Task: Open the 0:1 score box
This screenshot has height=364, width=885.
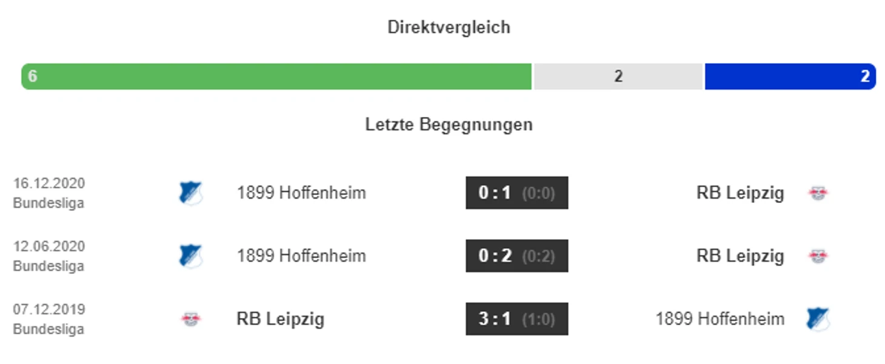Action: [x=516, y=193]
